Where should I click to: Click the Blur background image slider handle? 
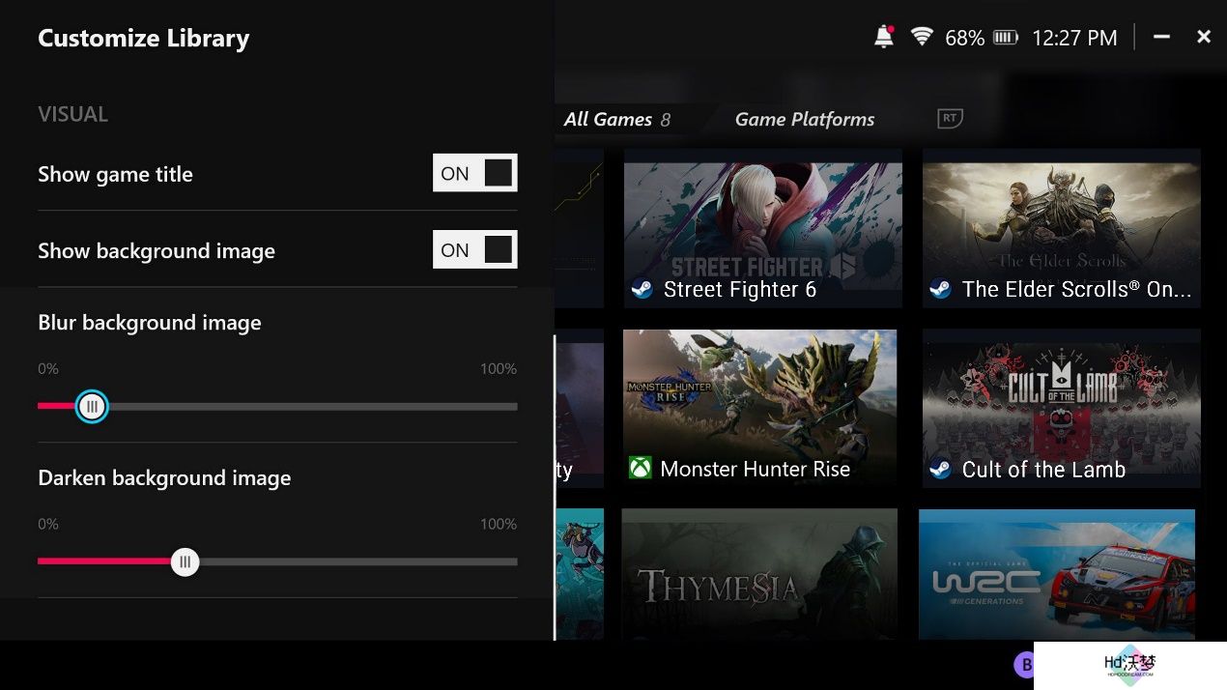pos(92,407)
